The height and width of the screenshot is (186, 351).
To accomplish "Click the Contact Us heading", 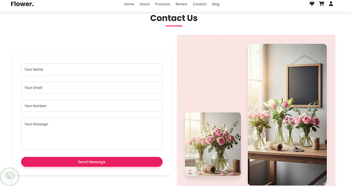I will point(174,18).
